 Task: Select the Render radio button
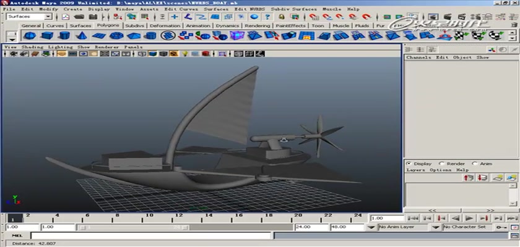pos(441,164)
